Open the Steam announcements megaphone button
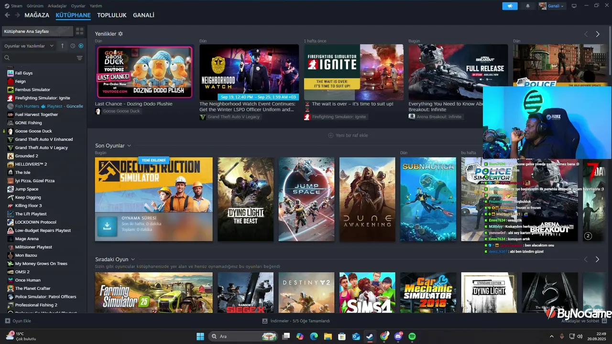Viewport: 612px width, 344px height. tap(510, 6)
